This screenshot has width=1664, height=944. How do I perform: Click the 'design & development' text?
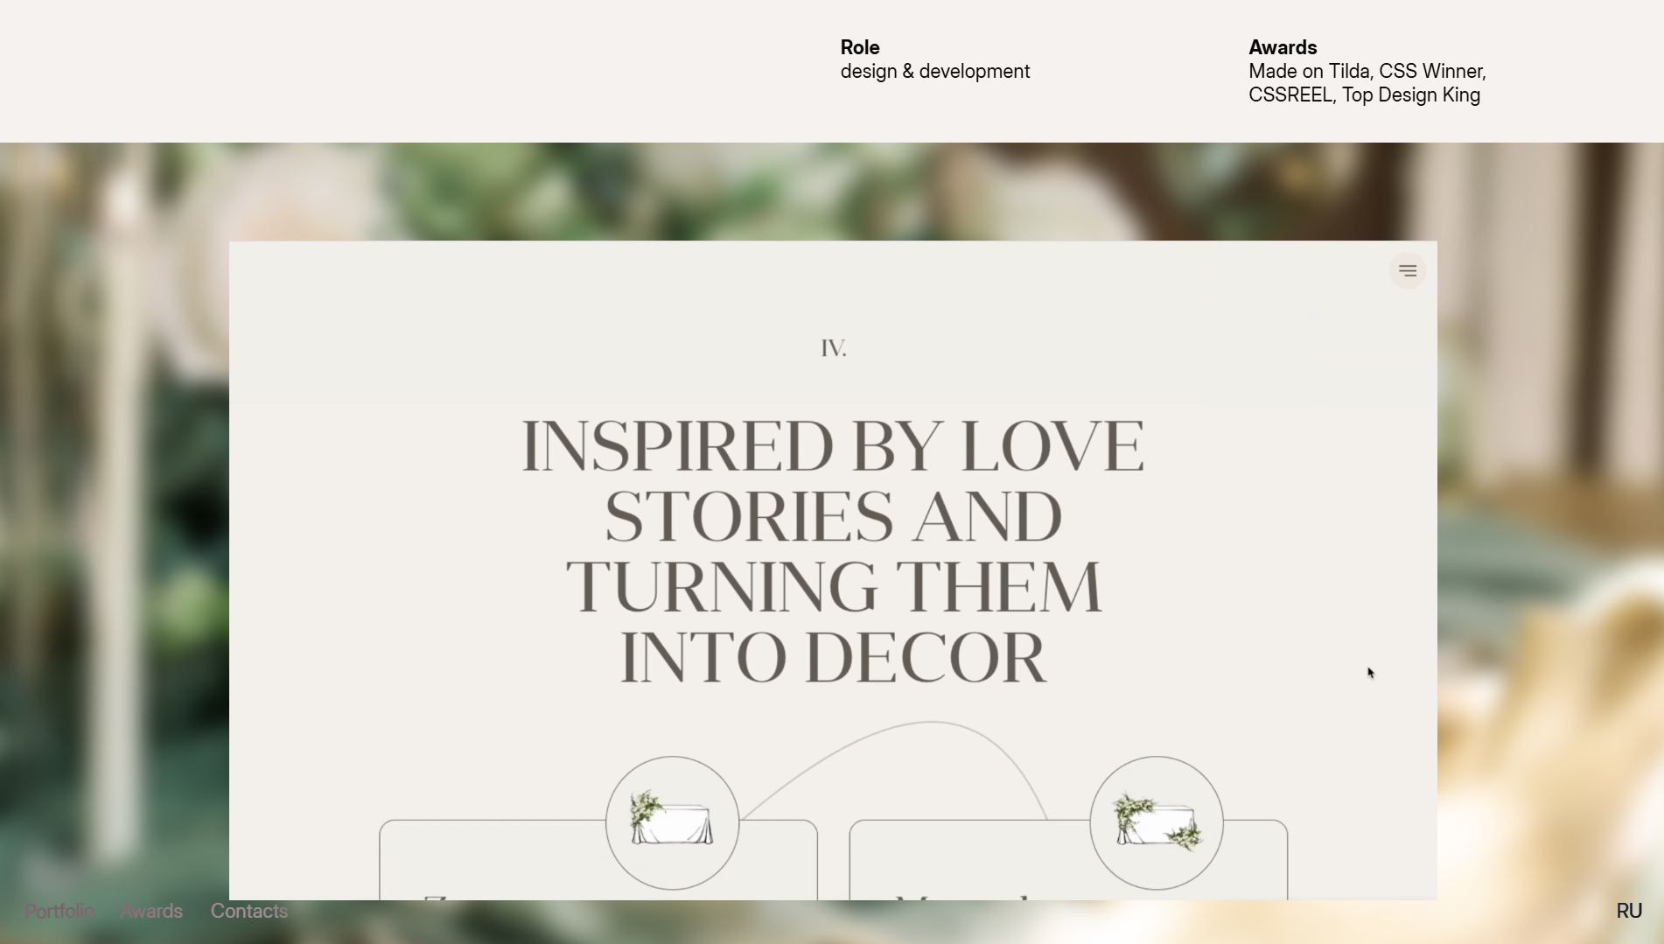point(935,72)
